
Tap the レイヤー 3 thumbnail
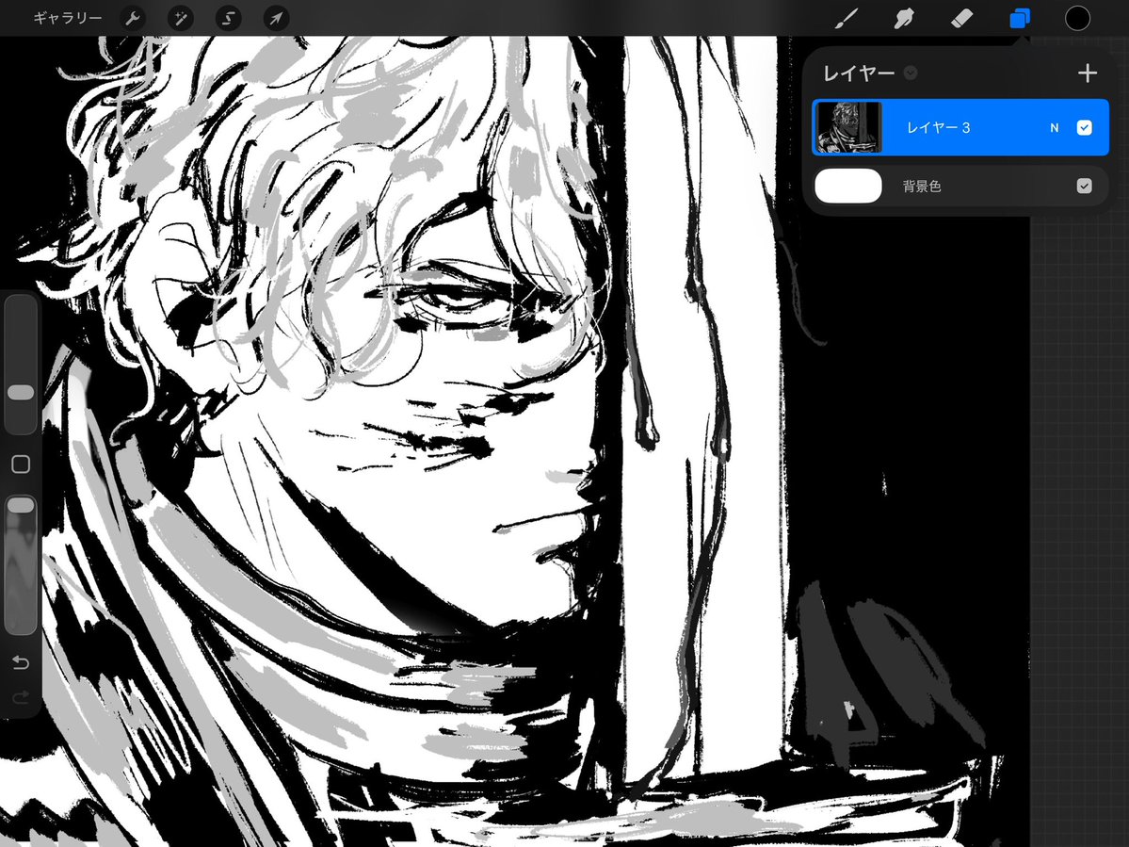pos(848,127)
